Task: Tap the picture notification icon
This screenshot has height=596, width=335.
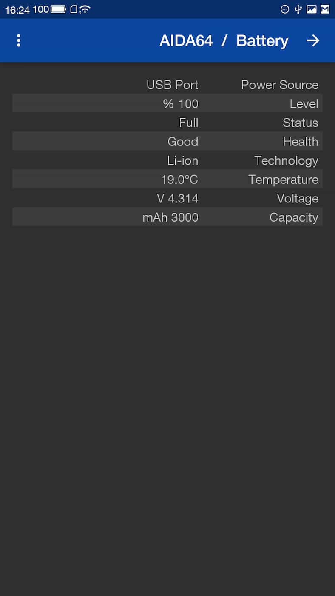Action: point(312,9)
